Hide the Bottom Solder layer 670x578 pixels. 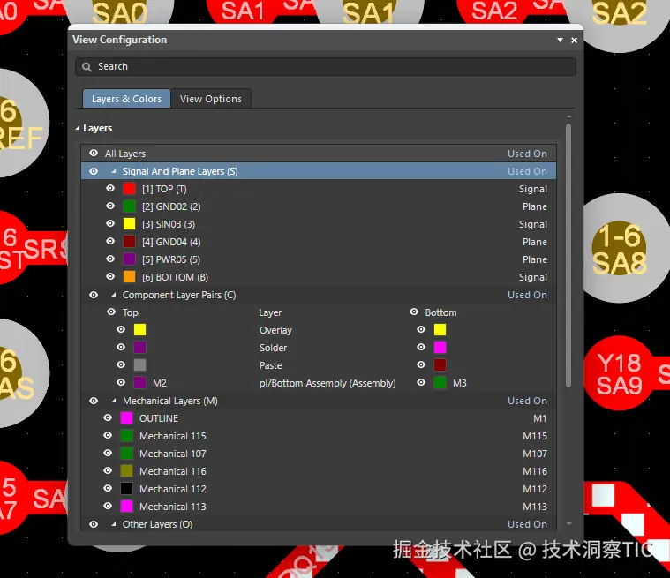click(x=421, y=347)
